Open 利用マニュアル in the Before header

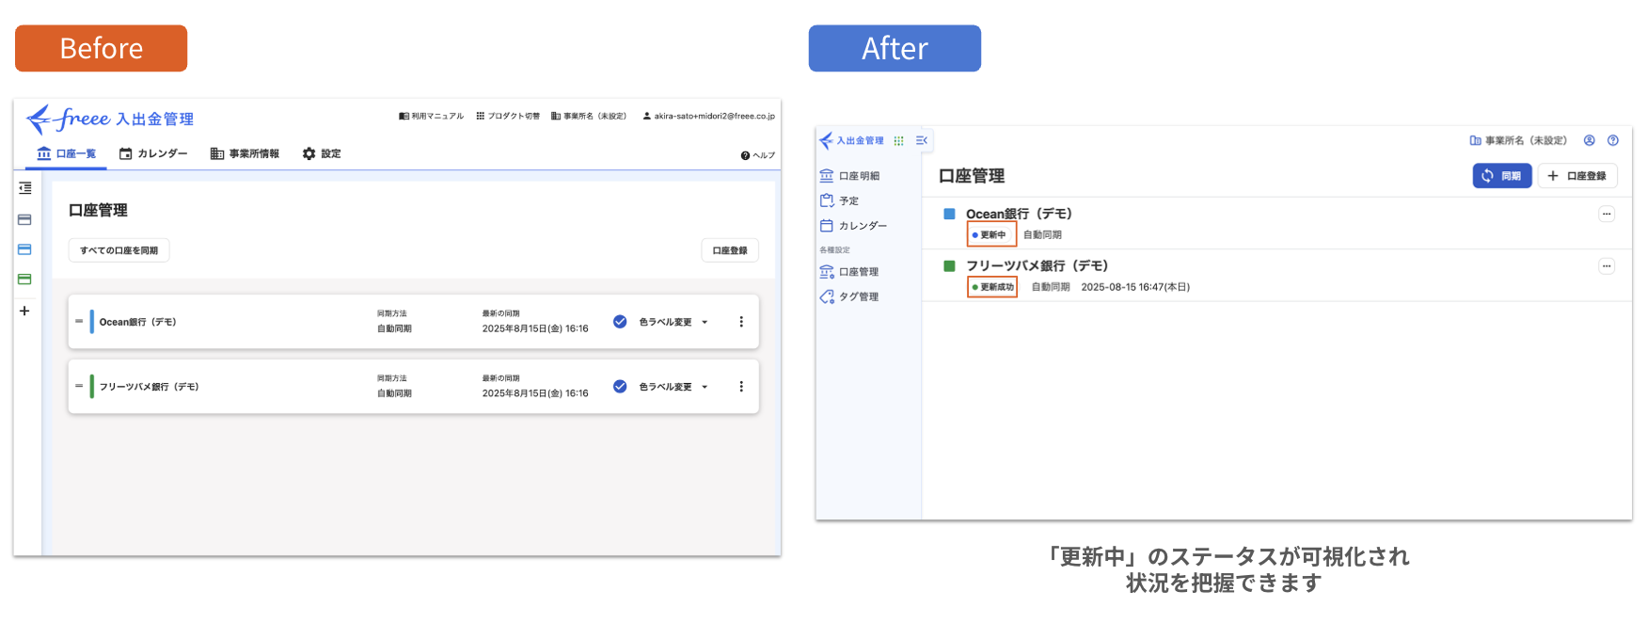pos(432,116)
